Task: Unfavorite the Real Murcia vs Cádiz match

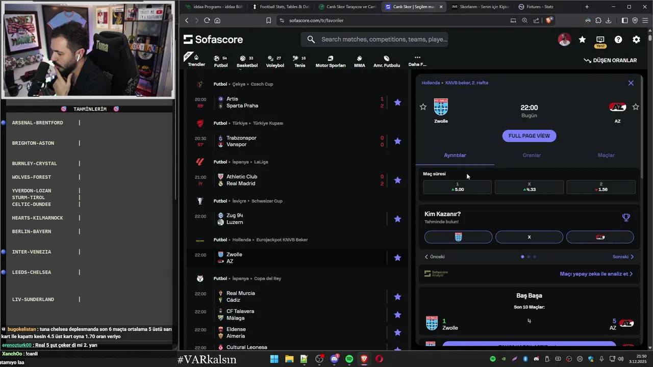Action: [397, 297]
